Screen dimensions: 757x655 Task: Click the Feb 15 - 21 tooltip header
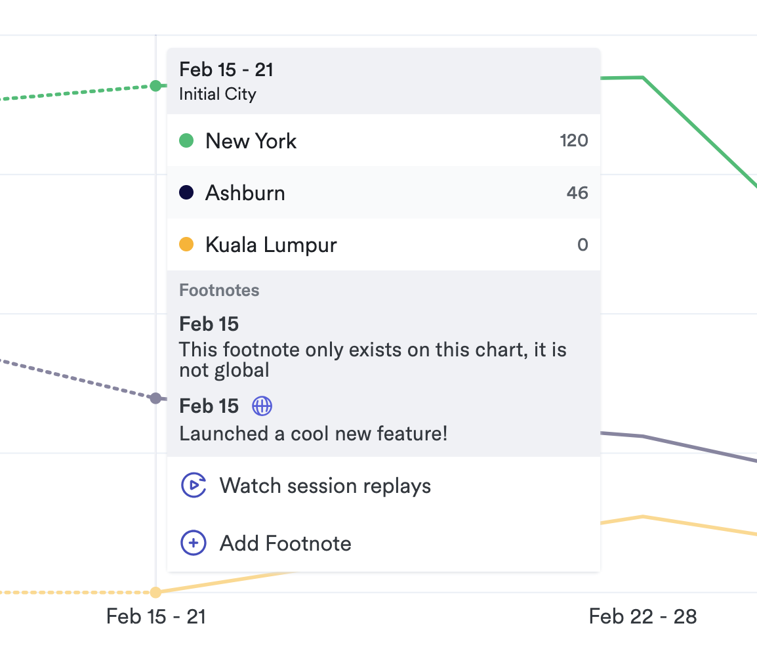point(226,70)
